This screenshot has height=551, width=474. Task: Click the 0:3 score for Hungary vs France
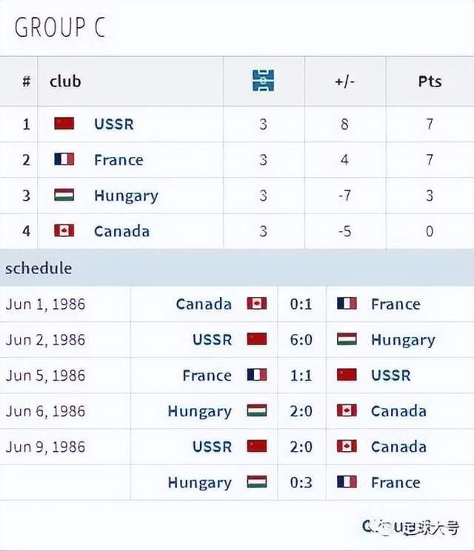[x=301, y=482]
